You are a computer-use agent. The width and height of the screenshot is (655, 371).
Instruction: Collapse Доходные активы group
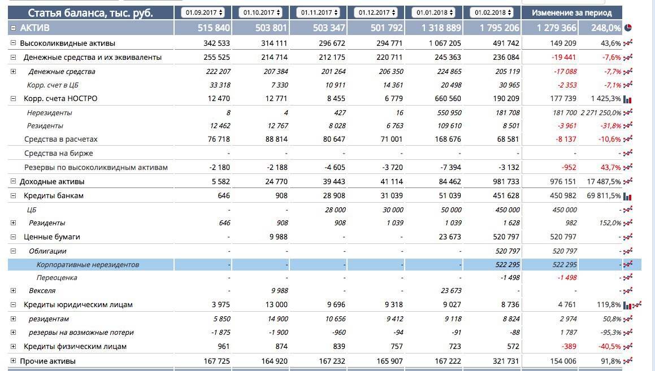tap(13, 181)
